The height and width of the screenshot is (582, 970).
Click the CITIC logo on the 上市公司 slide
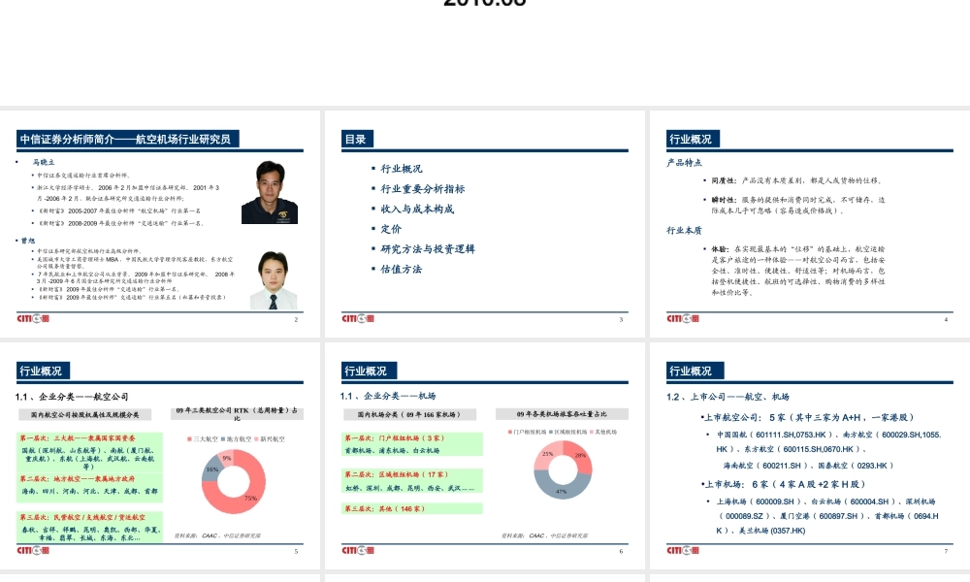(x=684, y=550)
